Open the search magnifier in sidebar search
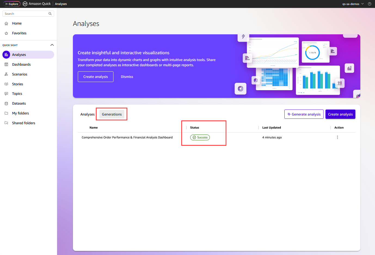Image resolution: width=375 pixels, height=255 pixels. tap(50, 13)
